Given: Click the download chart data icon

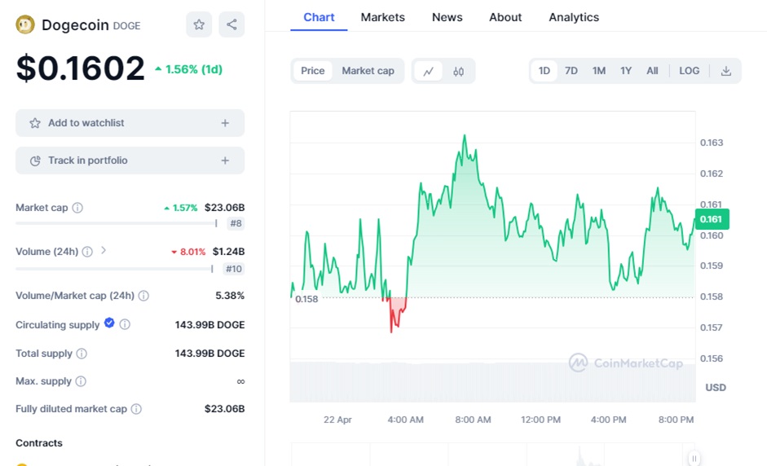Looking at the screenshot, I should [x=725, y=71].
